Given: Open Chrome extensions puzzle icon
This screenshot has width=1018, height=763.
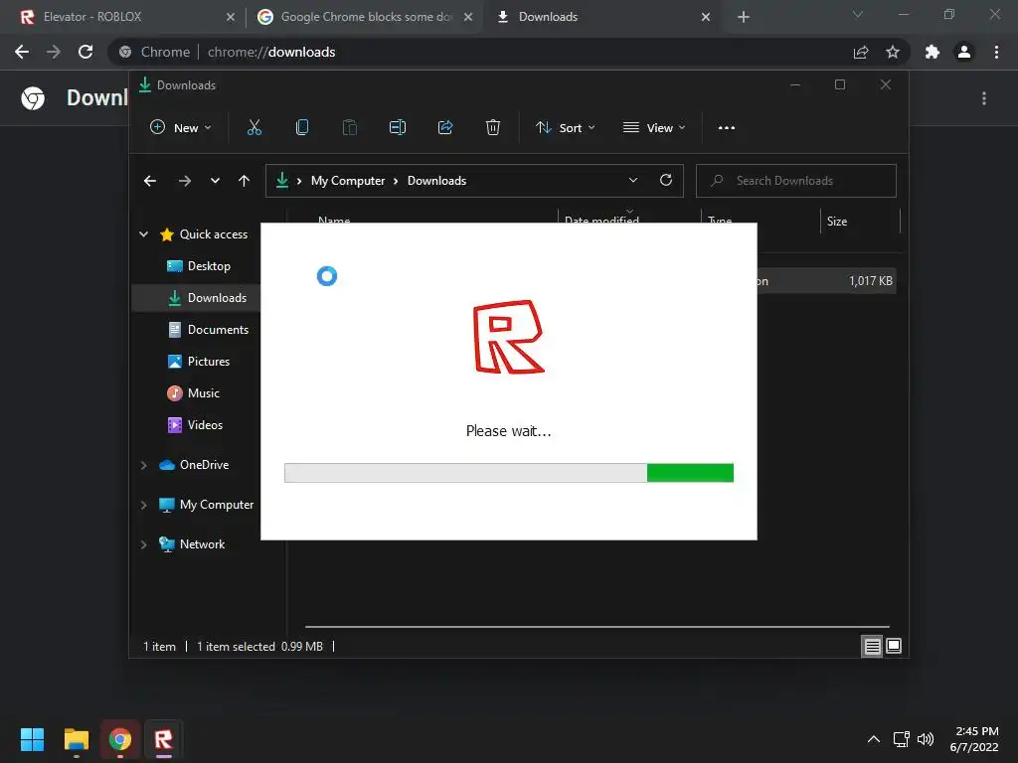Looking at the screenshot, I should click(933, 52).
